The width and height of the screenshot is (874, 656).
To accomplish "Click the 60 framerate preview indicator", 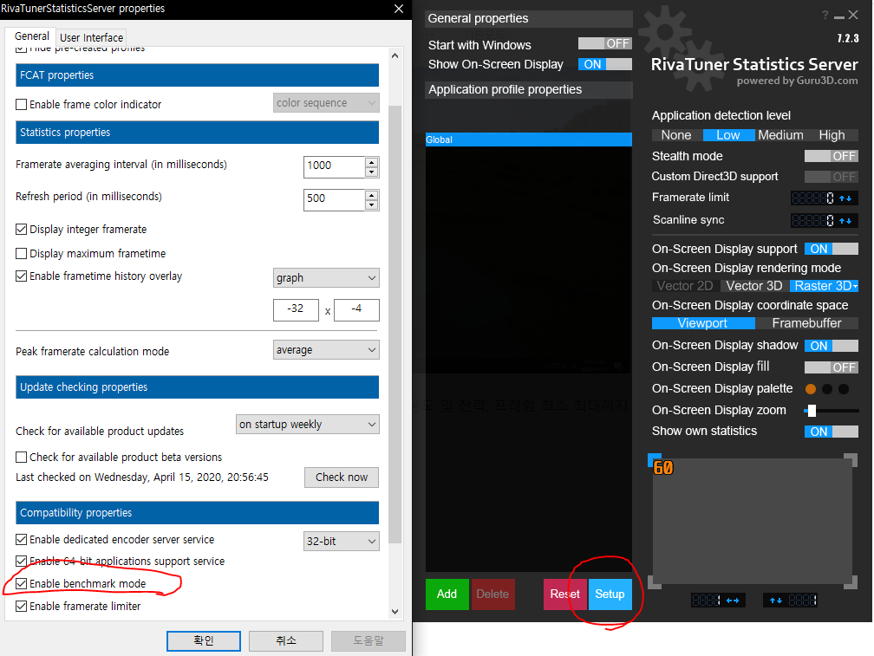I will point(663,468).
